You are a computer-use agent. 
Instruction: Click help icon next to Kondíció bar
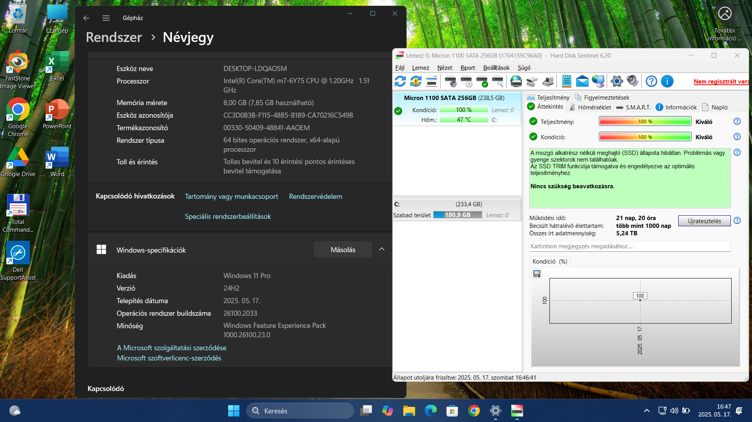[737, 137]
